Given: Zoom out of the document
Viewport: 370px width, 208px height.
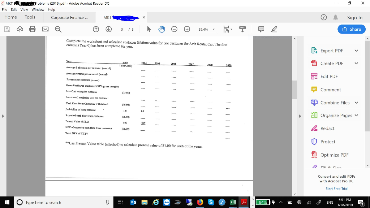Looking at the screenshot, I should pyautogui.click(x=173, y=29).
